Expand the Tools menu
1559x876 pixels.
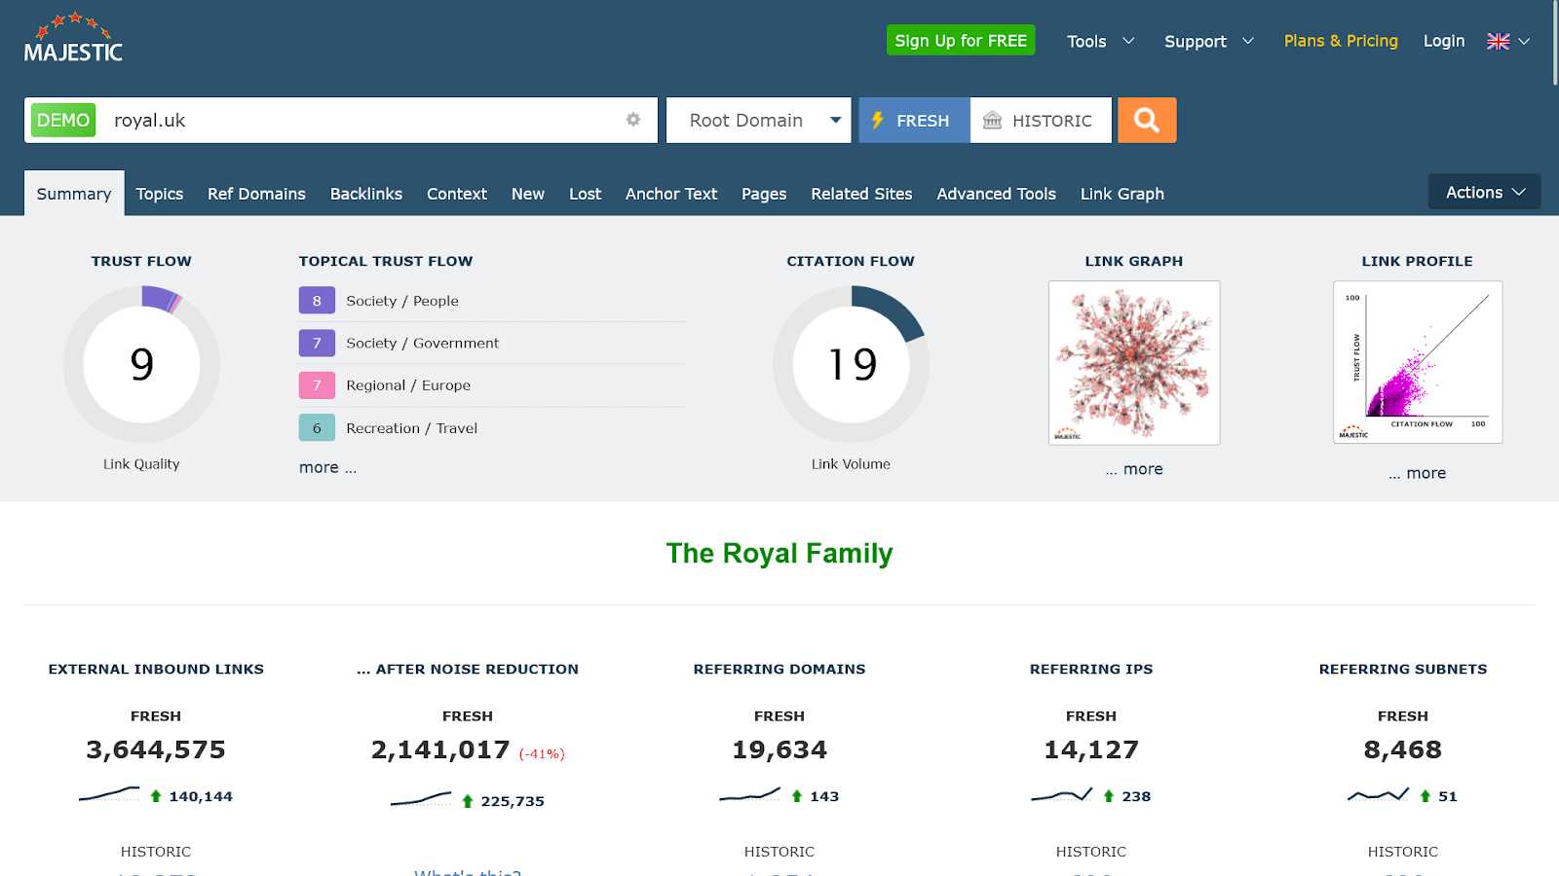[x=1101, y=41]
